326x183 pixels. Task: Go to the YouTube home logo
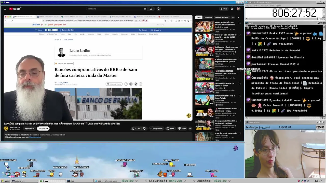tap(15, 9)
